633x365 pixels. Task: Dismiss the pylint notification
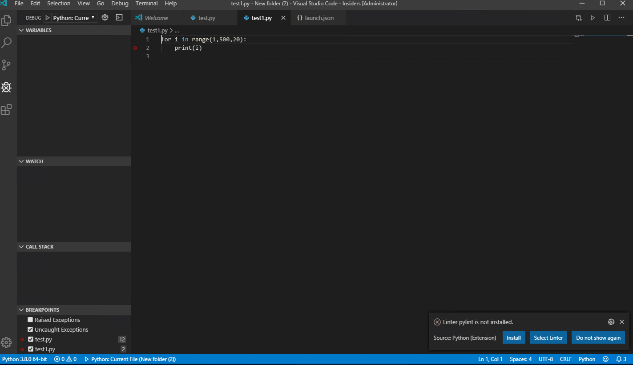(x=622, y=322)
